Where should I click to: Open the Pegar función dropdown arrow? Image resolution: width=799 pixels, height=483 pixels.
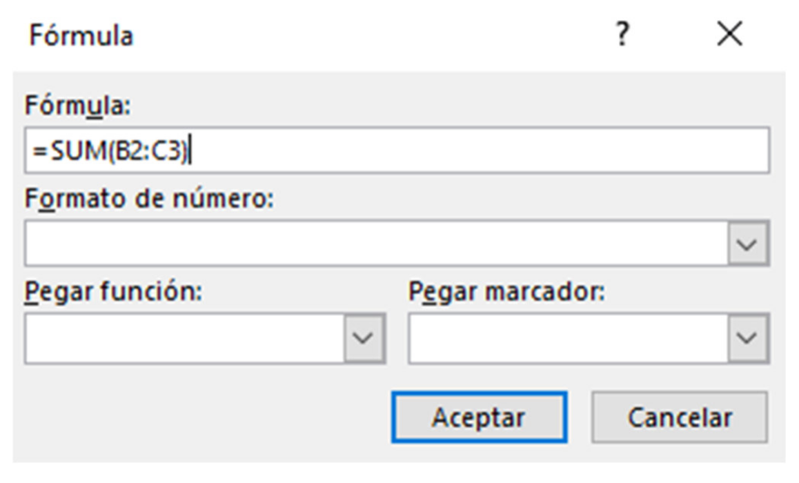point(364,339)
